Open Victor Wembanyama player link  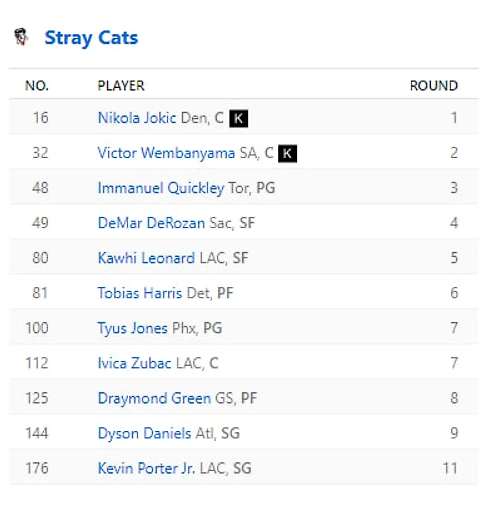tap(166, 153)
